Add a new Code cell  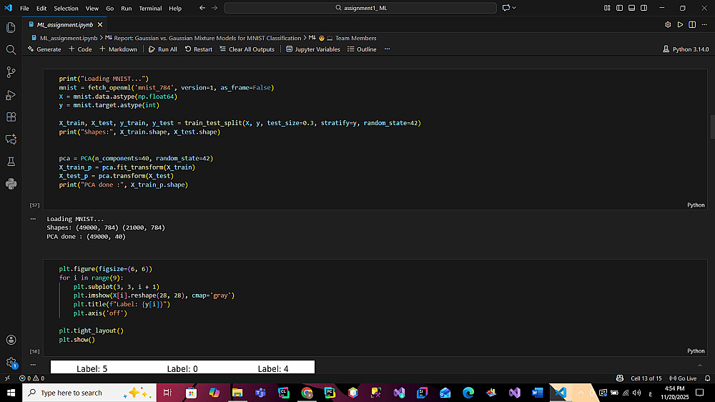pos(80,49)
